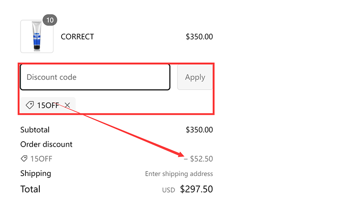The width and height of the screenshot is (357, 205).
Task: Click the discount tag icon in the 15OFF chip
Action: tap(30, 105)
